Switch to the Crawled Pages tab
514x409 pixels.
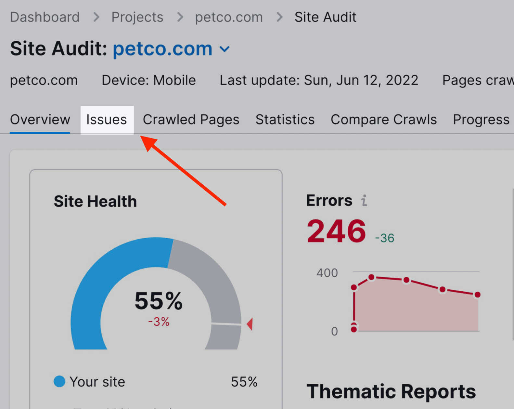click(x=191, y=120)
